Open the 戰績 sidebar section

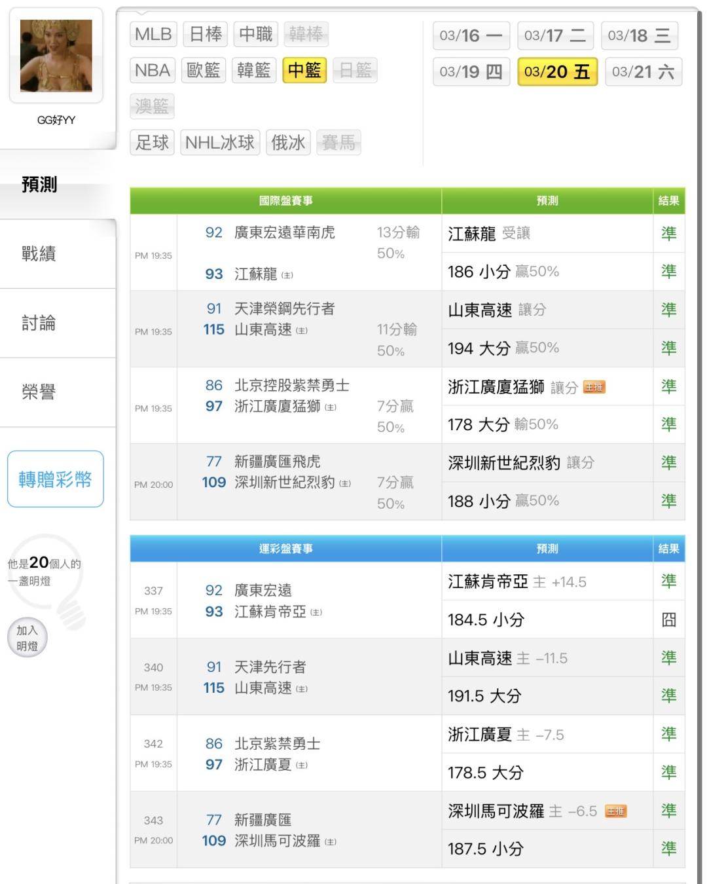point(39,253)
